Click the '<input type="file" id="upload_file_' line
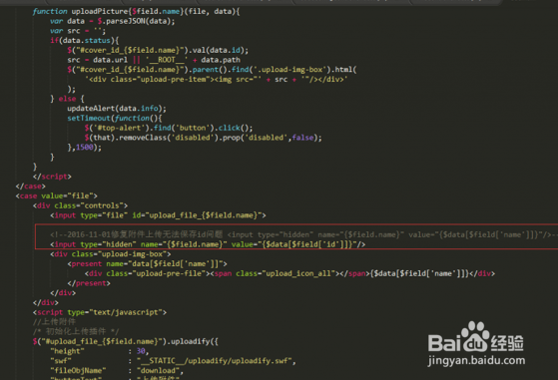The image size is (558, 380). click(x=158, y=215)
